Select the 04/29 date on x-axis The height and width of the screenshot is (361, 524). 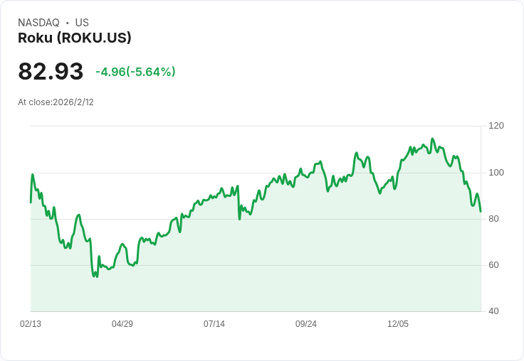click(x=122, y=324)
